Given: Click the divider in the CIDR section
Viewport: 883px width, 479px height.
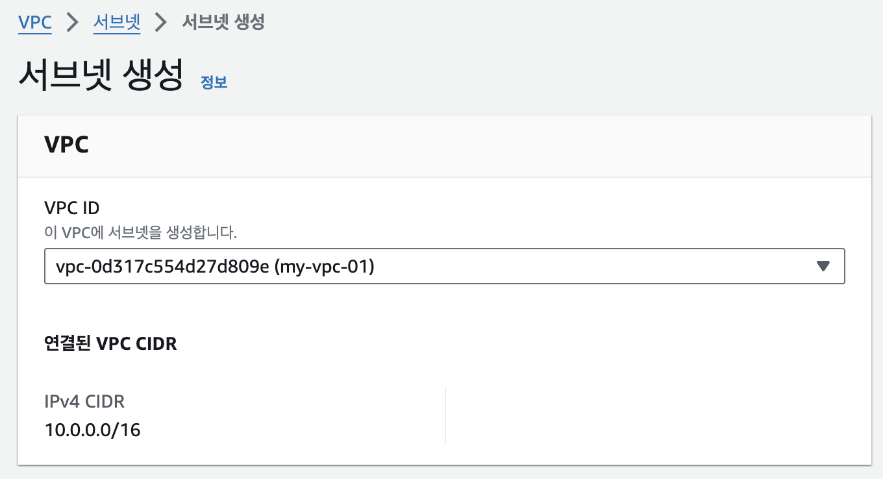Looking at the screenshot, I should [445, 414].
